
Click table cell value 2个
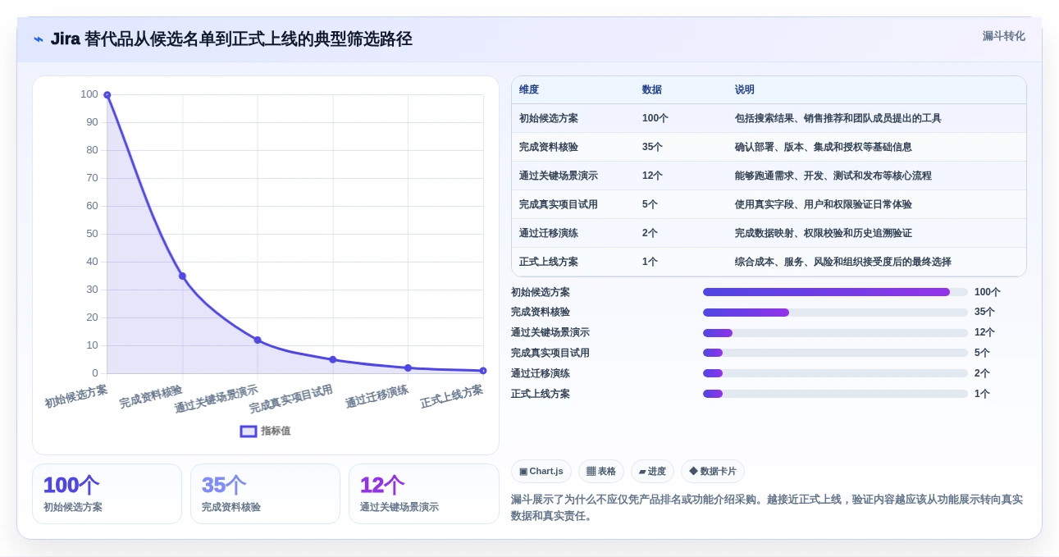point(650,233)
